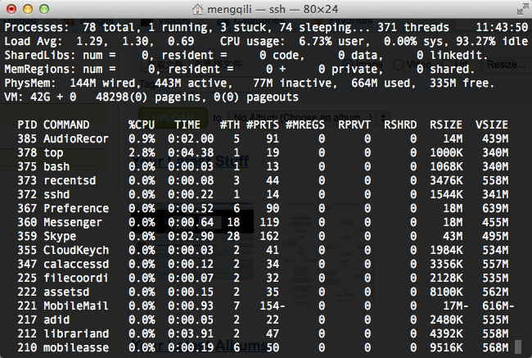Click the UPLOAD button in the background page
The width and height of the screenshot is (532, 358).
(x=173, y=117)
